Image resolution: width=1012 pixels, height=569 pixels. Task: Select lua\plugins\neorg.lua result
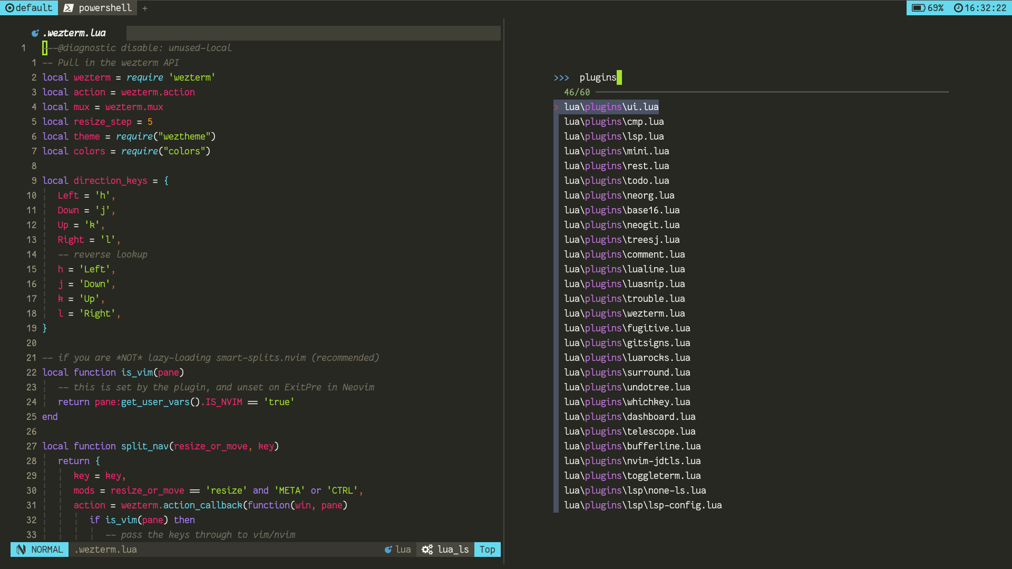(619, 195)
